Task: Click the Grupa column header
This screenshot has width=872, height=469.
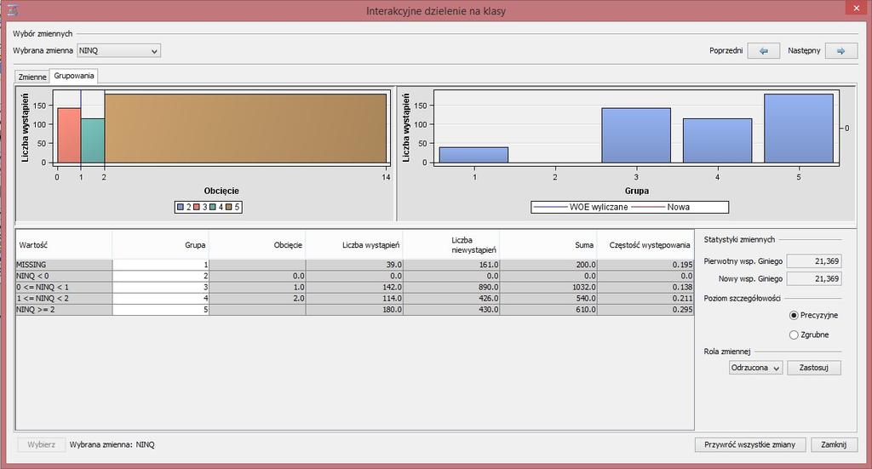Action: tap(160, 245)
